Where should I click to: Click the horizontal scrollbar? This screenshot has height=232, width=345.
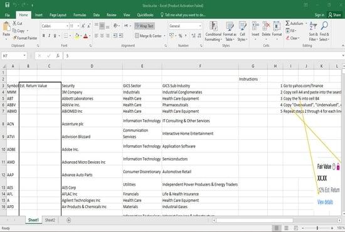pos(255,220)
